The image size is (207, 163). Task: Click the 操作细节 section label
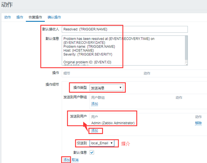coord(52,85)
